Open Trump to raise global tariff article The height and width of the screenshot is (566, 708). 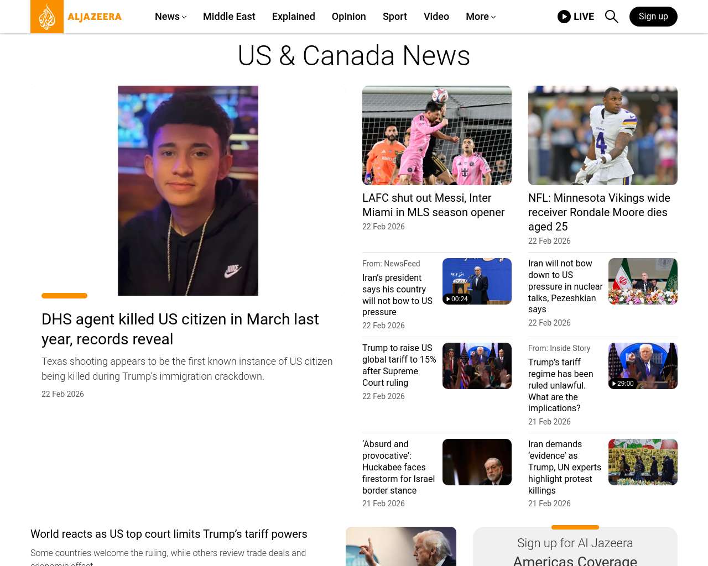tap(399, 365)
